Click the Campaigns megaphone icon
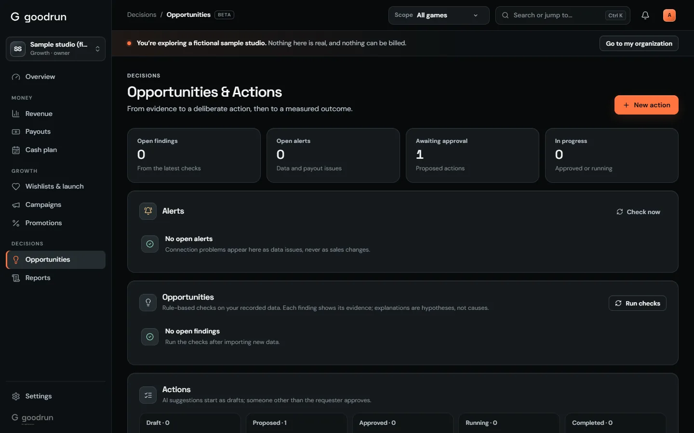This screenshot has width=694, height=433. pyautogui.click(x=16, y=205)
